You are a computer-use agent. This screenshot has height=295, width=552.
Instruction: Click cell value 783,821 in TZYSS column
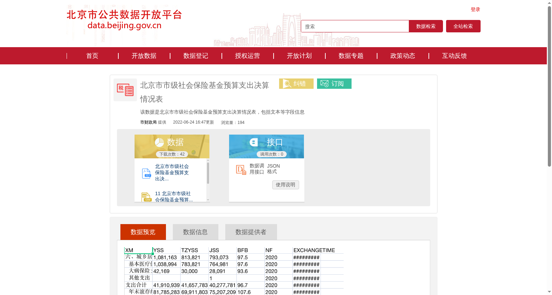click(x=191, y=264)
